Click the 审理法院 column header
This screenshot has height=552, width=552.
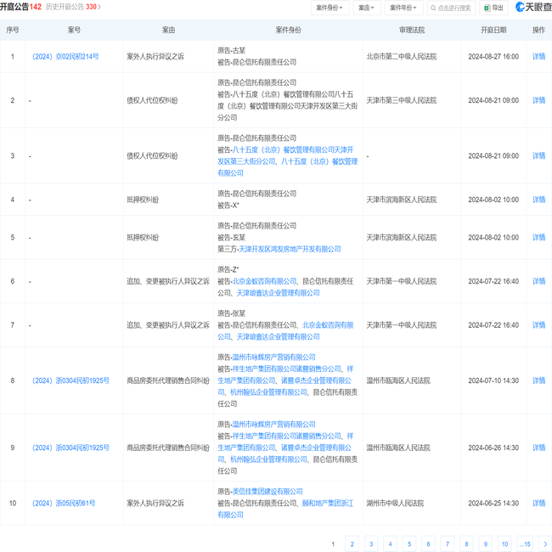[x=412, y=30]
